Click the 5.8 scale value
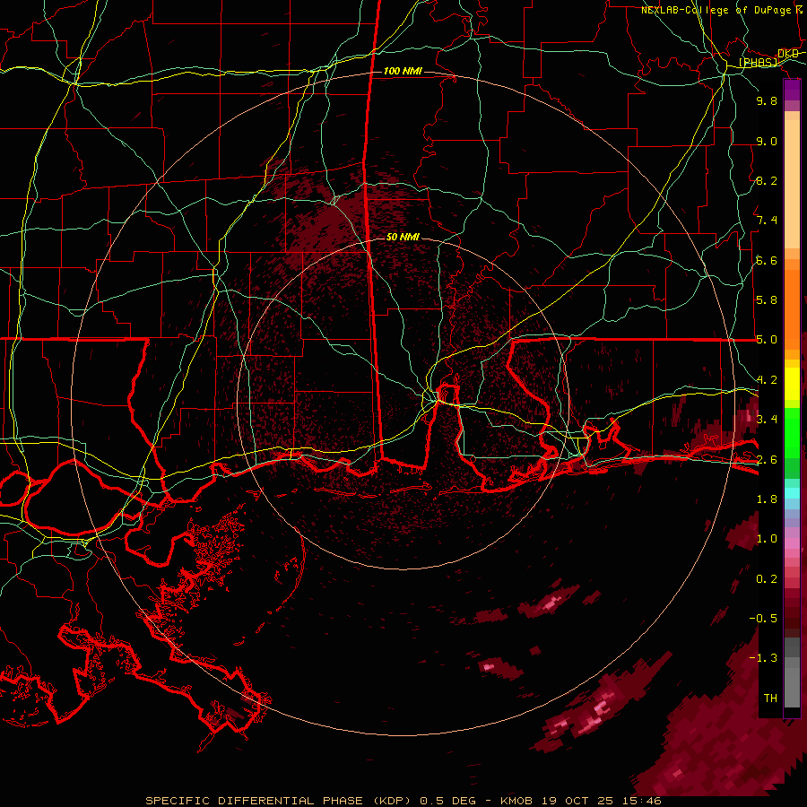Image resolution: width=807 pixels, height=807 pixels. 767,299
